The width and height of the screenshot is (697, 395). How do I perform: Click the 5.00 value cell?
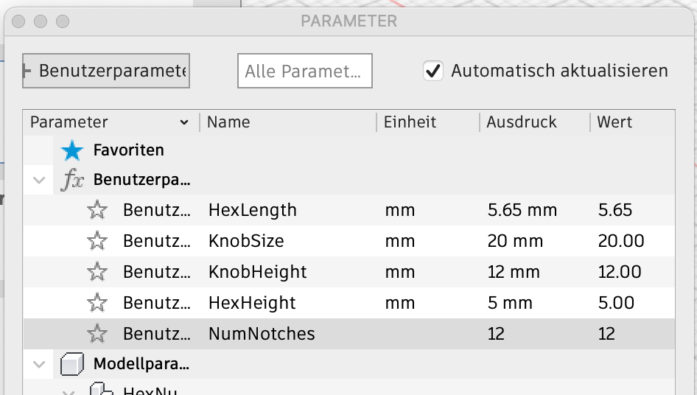coord(616,303)
